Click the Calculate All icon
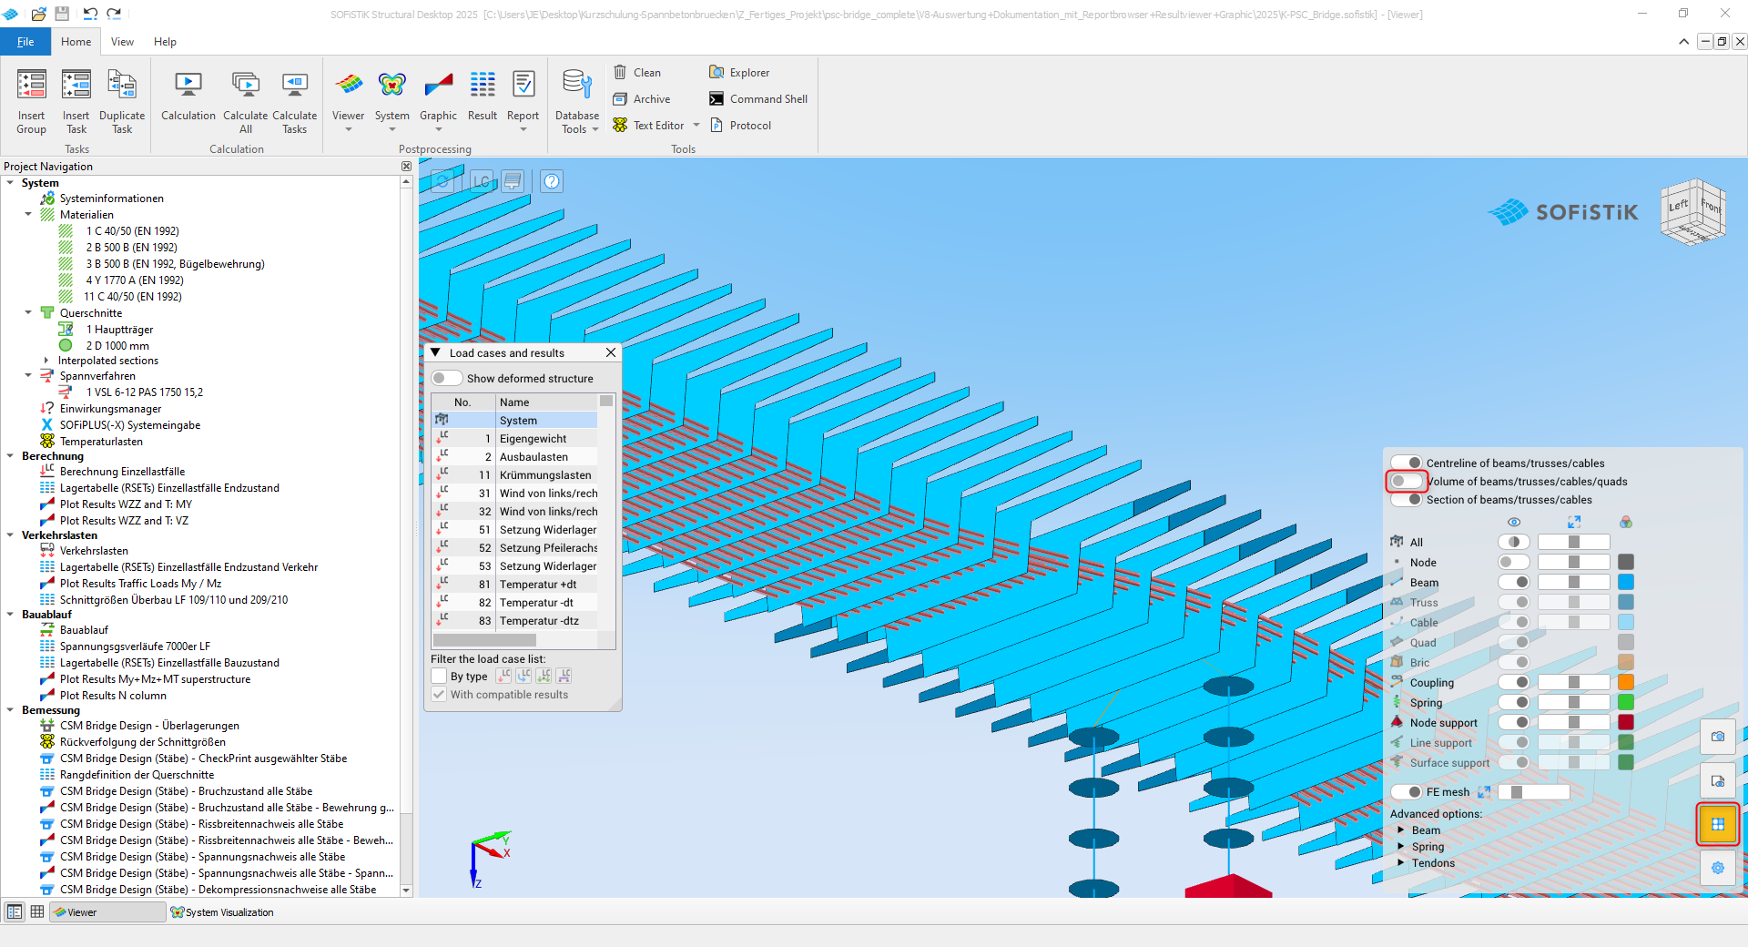The image size is (1748, 947). point(246,101)
